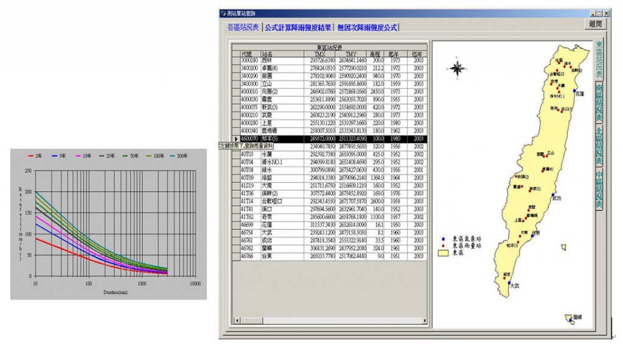Click the row selector beside station 3400290
The width and height of the screenshot is (623, 353).
tap(236, 76)
